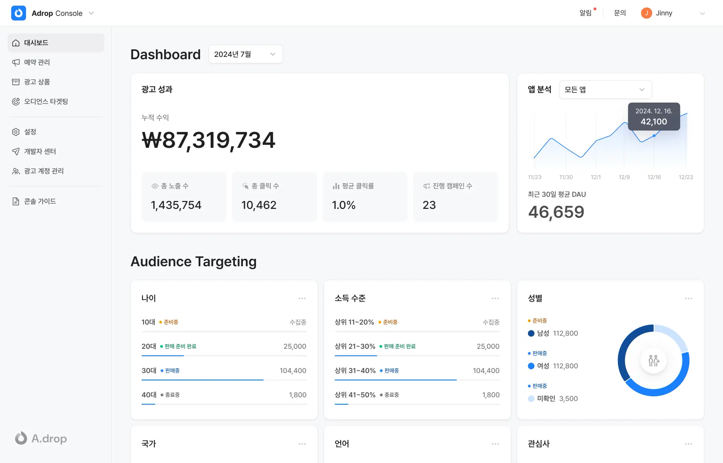Image resolution: width=723 pixels, height=463 pixels.
Task: Click the 예약 관리 megaphone icon
Action: (15, 62)
